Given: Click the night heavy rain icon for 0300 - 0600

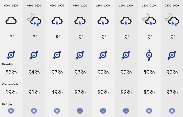Looking at the screenshot, I should pyautogui.click(x=34, y=20).
